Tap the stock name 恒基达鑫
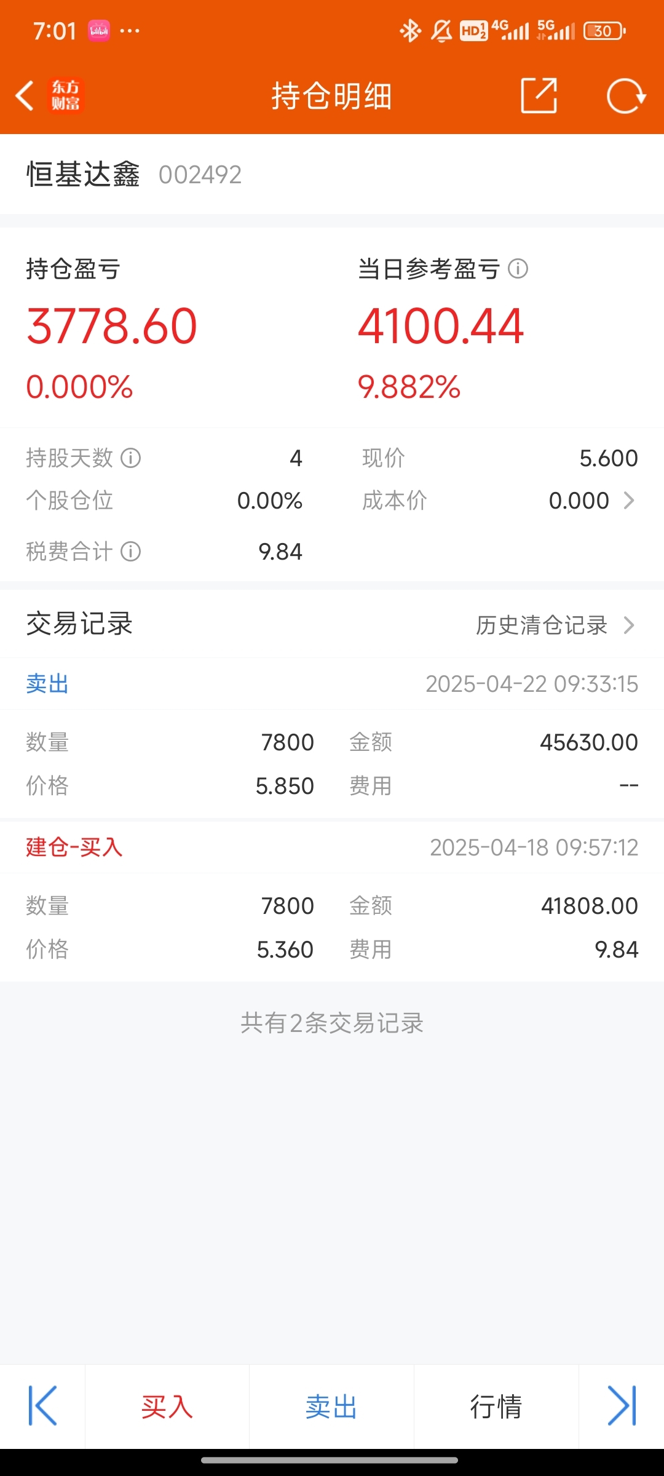 (x=83, y=174)
